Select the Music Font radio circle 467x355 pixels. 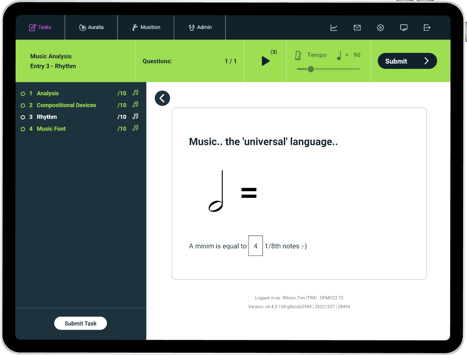coord(23,129)
